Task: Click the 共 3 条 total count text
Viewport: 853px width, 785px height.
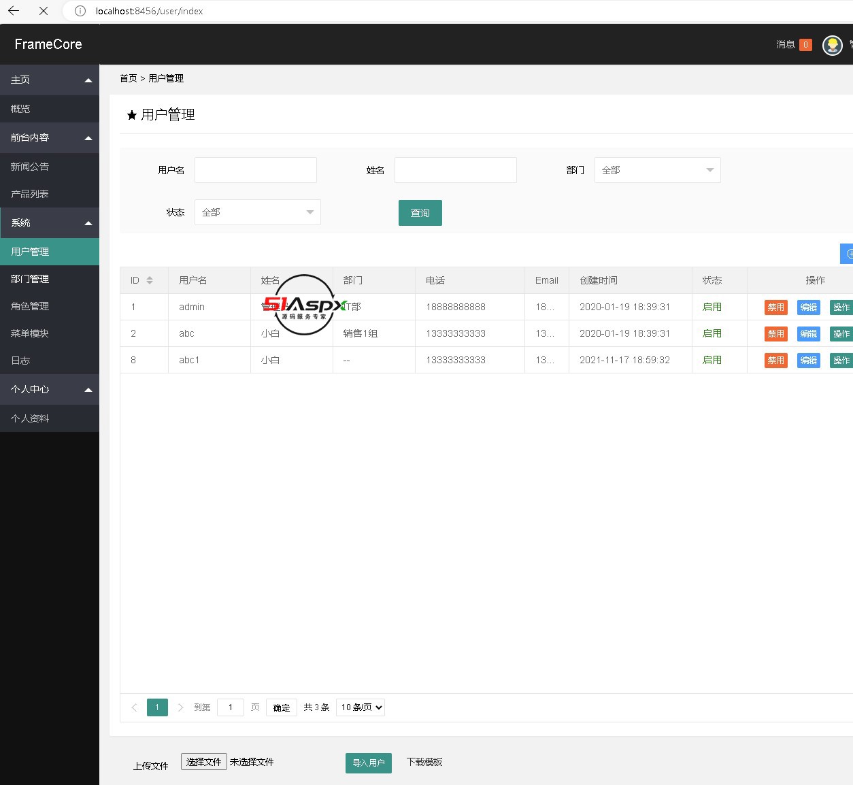Action: [316, 707]
